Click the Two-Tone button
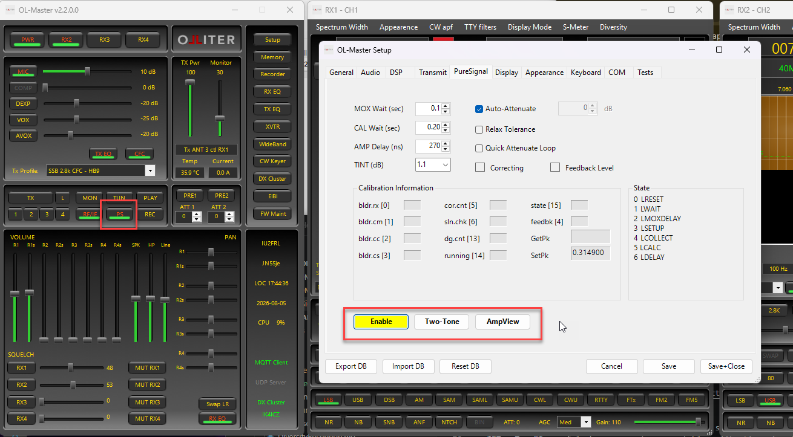 [442, 322]
